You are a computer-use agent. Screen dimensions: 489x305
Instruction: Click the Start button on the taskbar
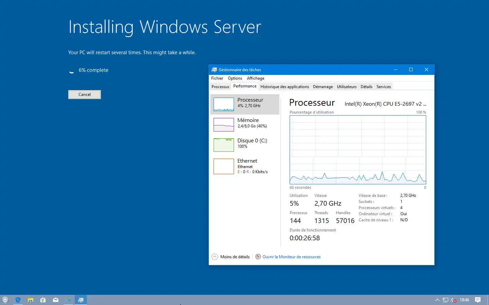pyautogui.click(x=5, y=300)
